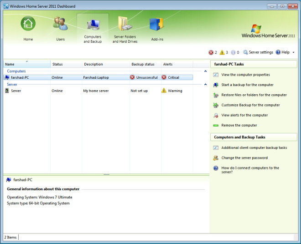Click the Server row icon in list
The image size is (301, 244).
point(7,91)
